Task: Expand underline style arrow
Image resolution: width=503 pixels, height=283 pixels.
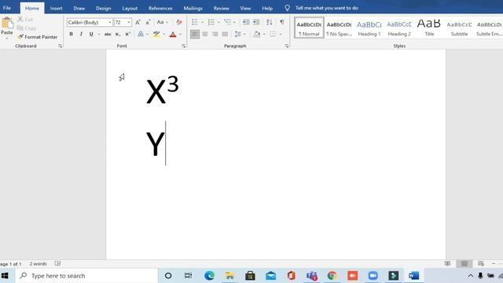Action: click(99, 34)
